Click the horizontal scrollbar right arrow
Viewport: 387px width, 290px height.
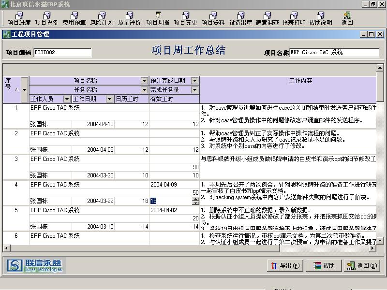(x=372, y=248)
